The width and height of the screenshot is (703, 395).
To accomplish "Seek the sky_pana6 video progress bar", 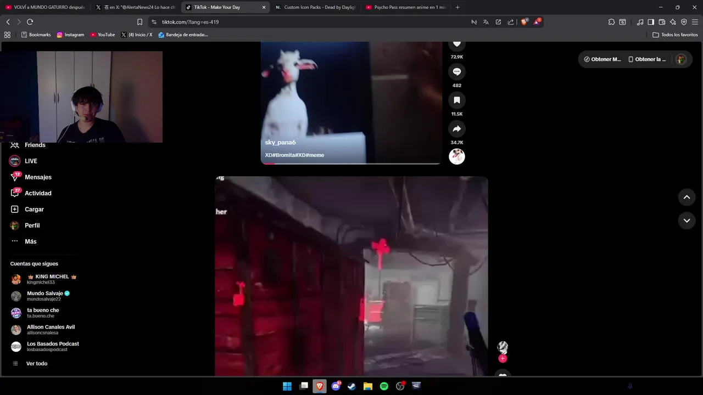I will click(350, 163).
